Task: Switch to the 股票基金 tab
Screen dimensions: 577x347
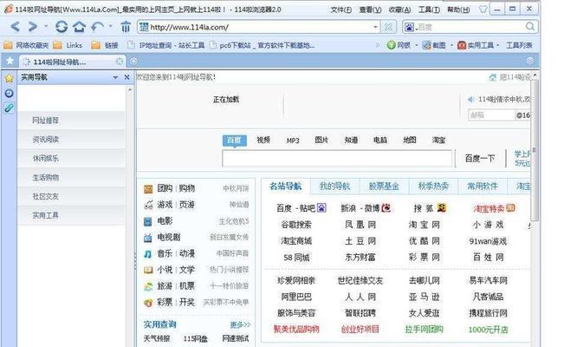Action: (384, 186)
